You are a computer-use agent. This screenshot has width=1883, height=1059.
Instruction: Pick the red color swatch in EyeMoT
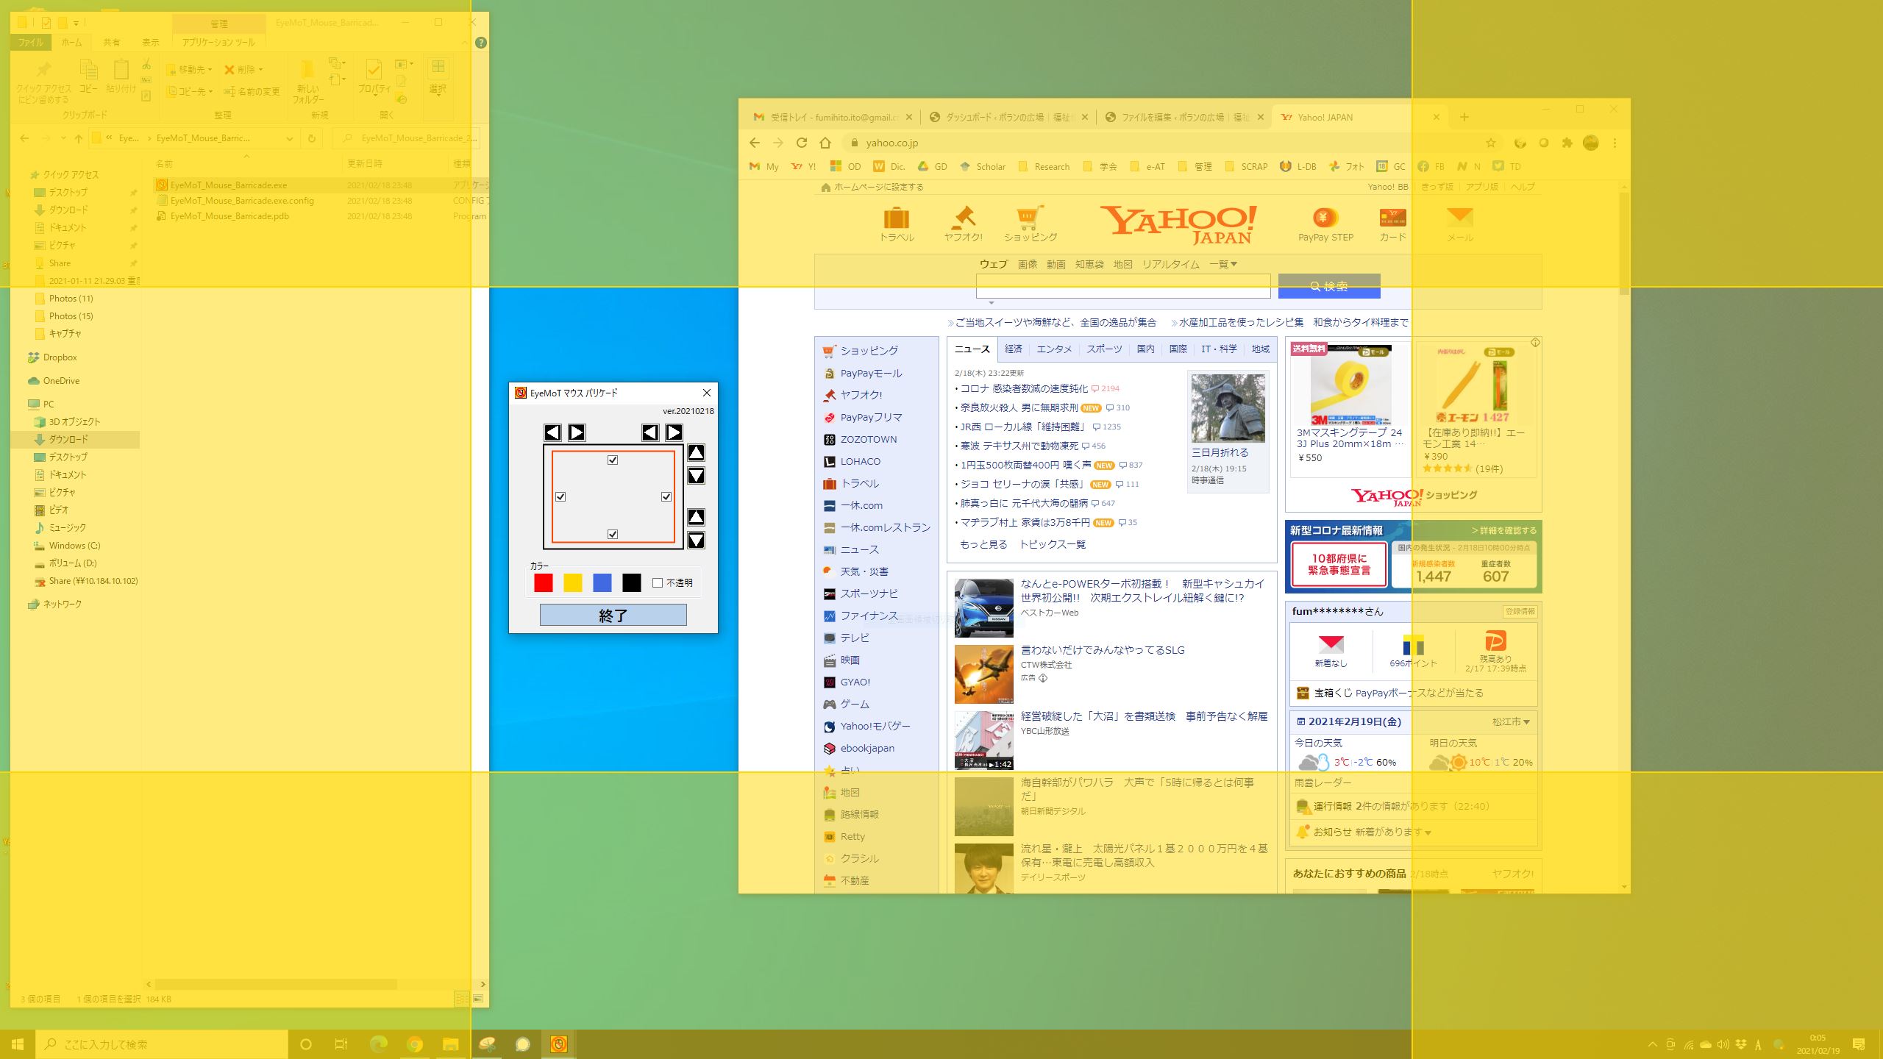(x=544, y=582)
